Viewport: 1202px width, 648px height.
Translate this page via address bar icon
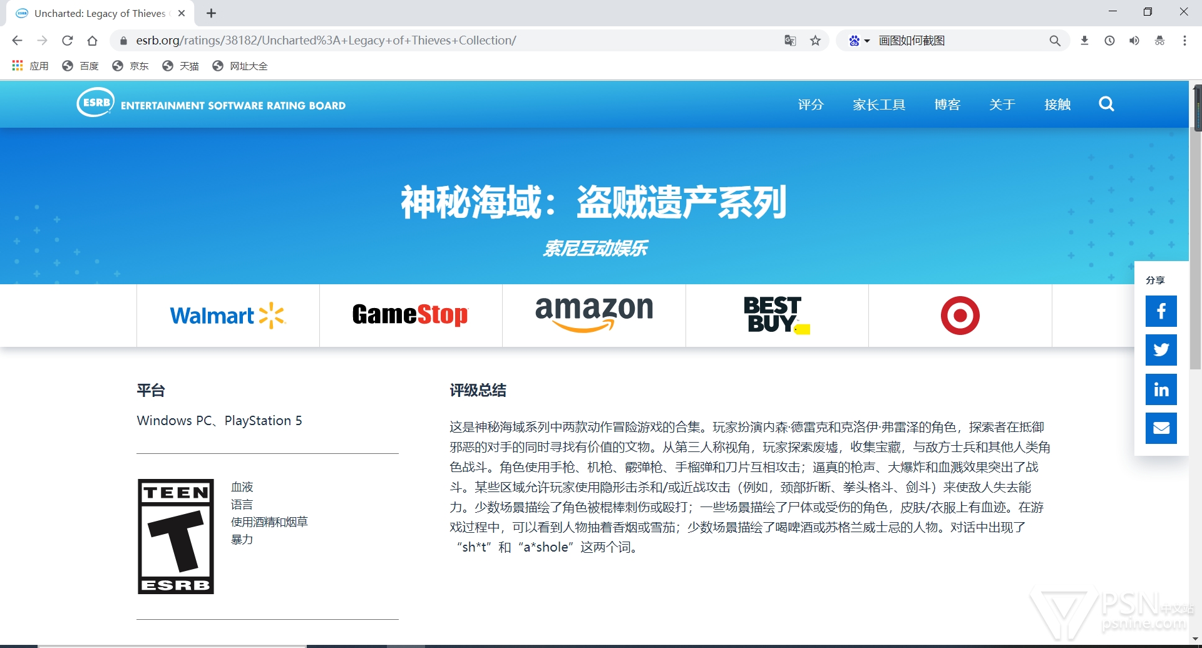click(790, 41)
